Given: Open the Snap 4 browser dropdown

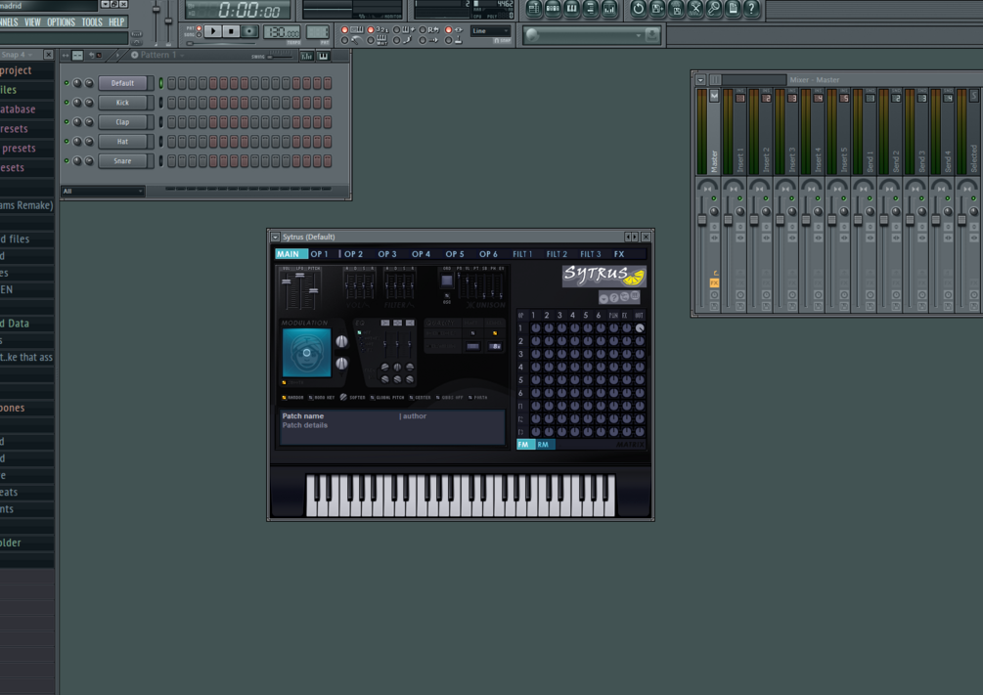Looking at the screenshot, I should (x=18, y=55).
